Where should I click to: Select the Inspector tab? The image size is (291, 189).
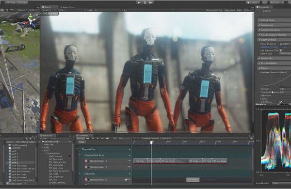(264, 7)
